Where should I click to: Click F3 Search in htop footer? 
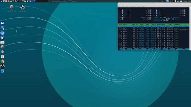point(135,49)
